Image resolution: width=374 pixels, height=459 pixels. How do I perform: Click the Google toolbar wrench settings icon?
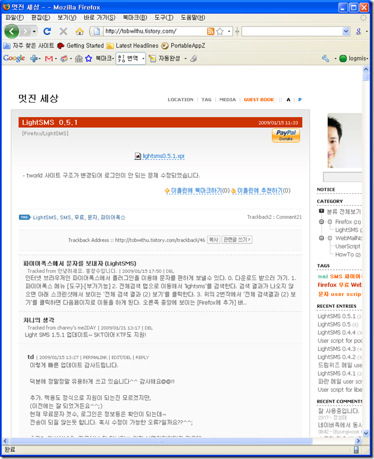click(x=325, y=58)
